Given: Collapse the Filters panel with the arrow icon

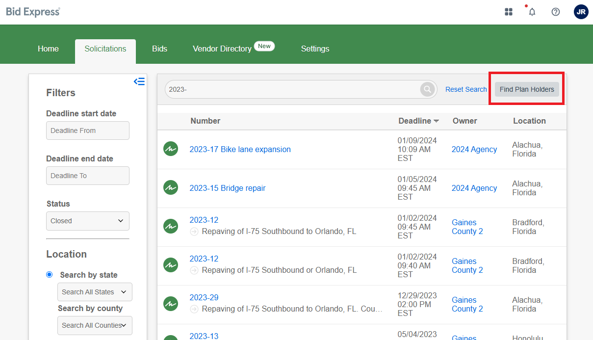Looking at the screenshot, I should click(x=139, y=81).
